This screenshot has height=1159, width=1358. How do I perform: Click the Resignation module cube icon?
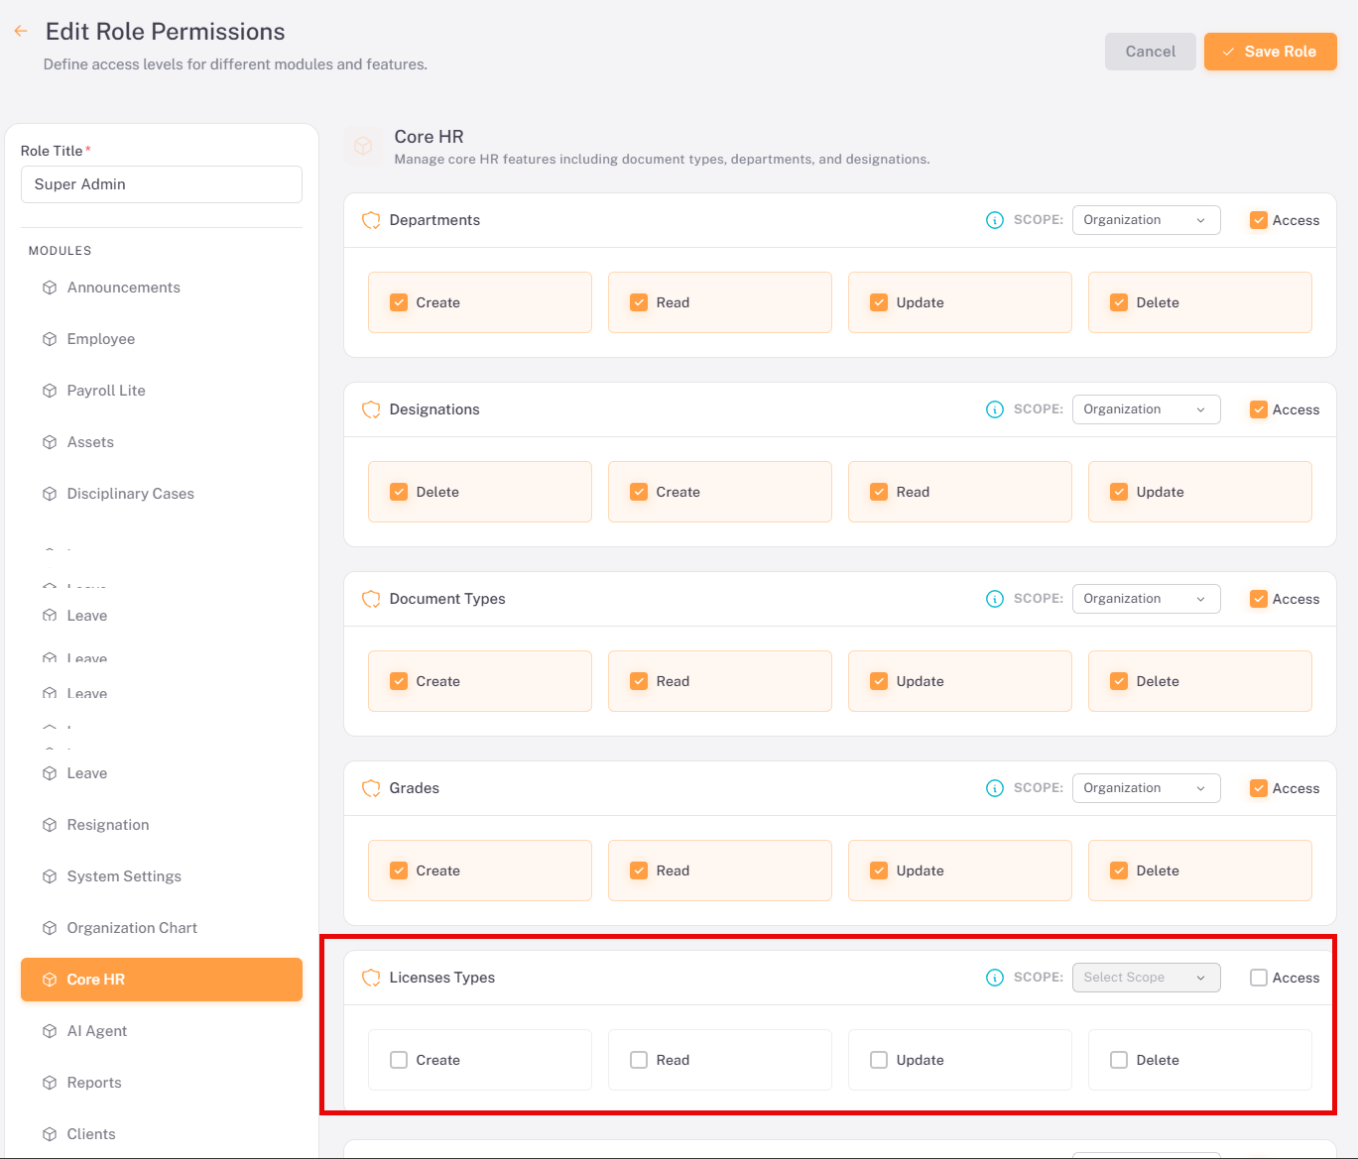click(50, 825)
